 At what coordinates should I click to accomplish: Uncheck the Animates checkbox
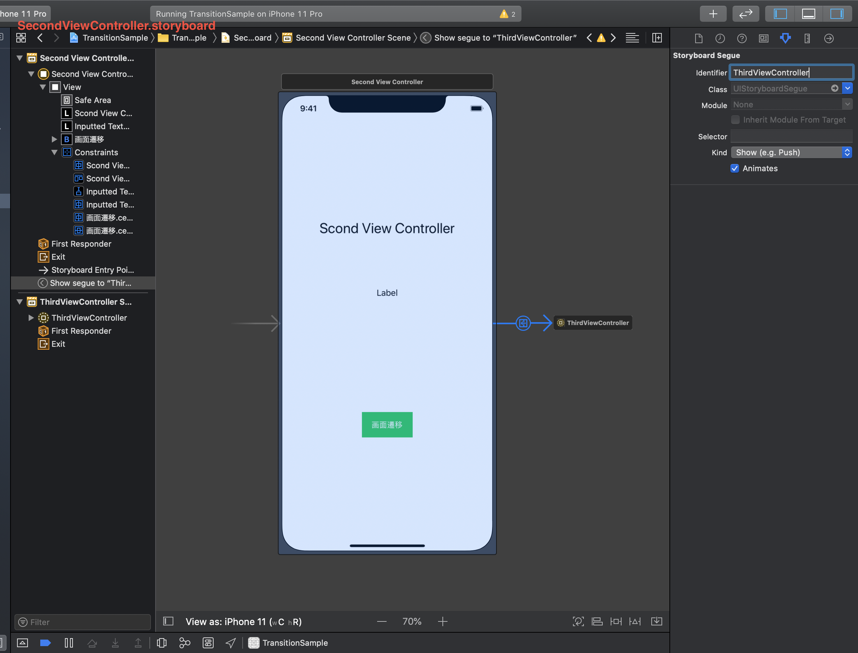[x=734, y=168]
